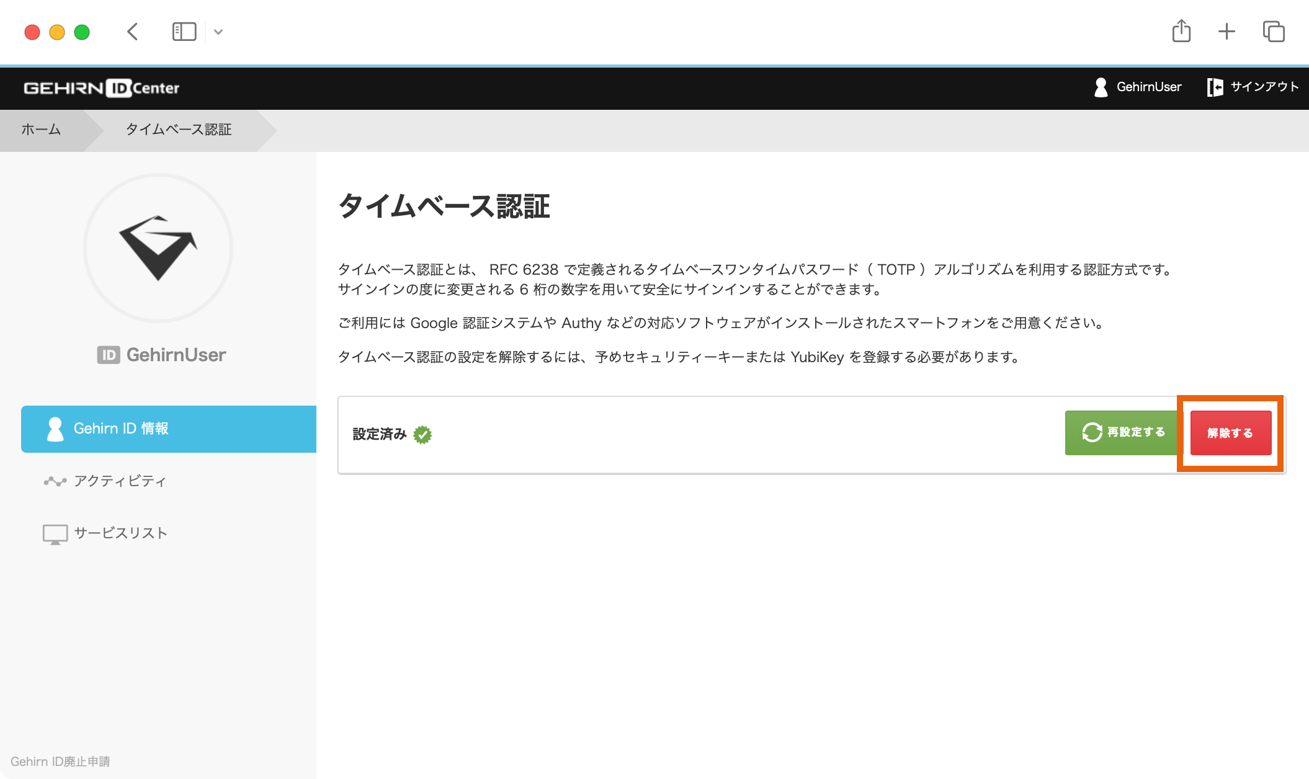
Task: Go to ホーム breadcrumb
Action: 41,130
